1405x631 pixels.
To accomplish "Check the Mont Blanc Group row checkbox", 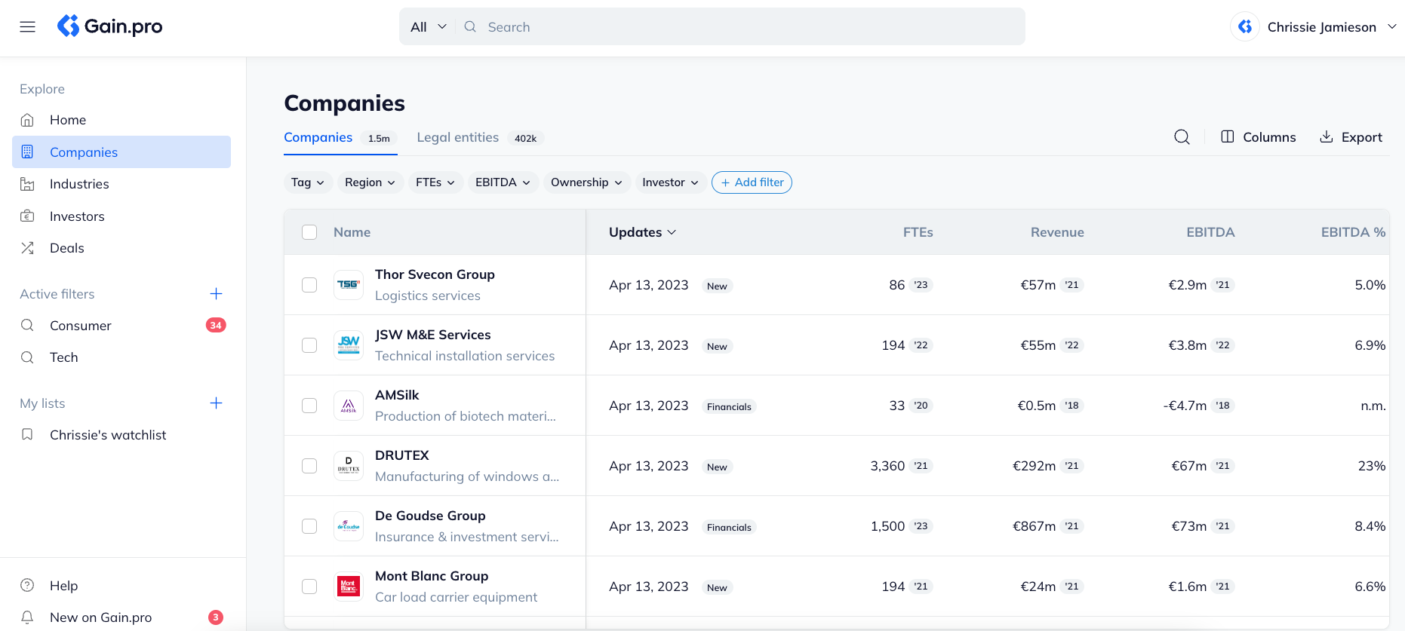I will (309, 587).
